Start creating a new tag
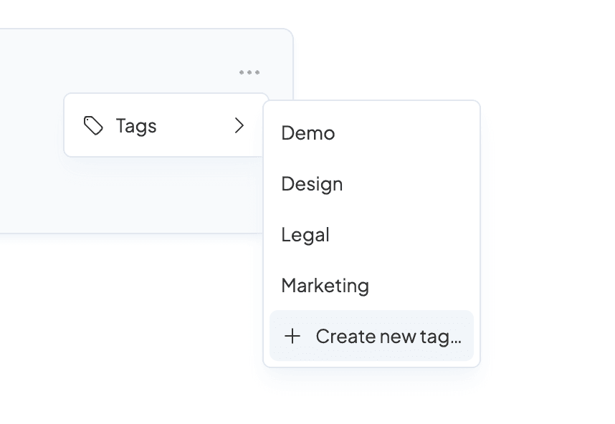Viewport: 615px width, 424px height. pos(371,336)
